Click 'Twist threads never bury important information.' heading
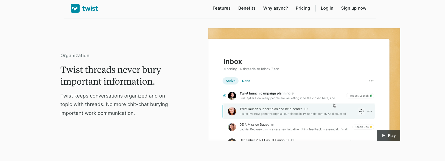This screenshot has width=445, height=161. [111, 76]
